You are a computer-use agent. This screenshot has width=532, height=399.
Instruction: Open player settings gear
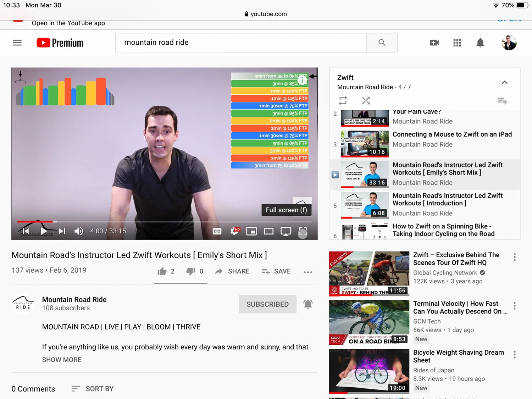pyautogui.click(x=235, y=231)
